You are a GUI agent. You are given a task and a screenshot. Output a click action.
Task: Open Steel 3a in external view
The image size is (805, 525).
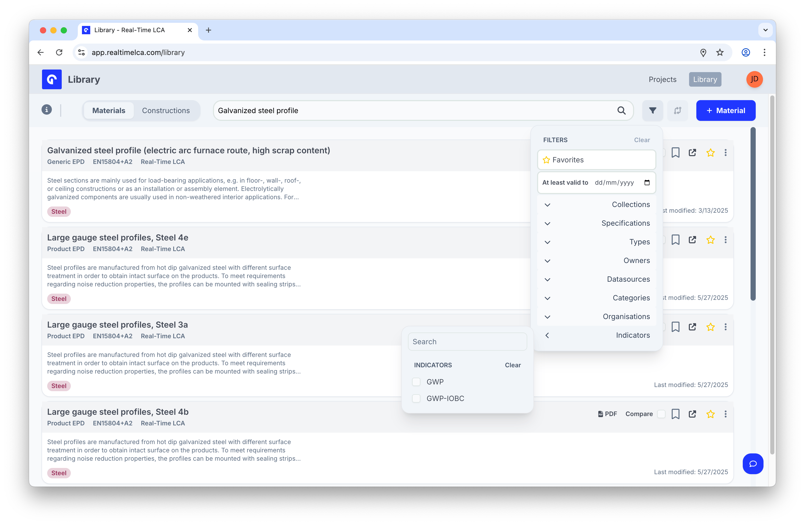point(692,327)
